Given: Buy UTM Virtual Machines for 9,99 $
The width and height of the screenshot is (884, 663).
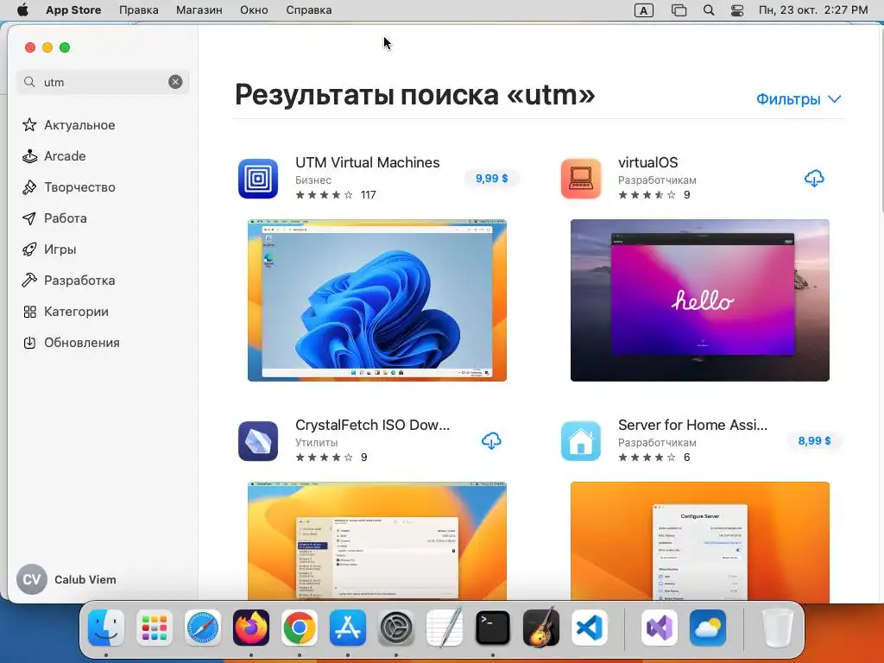Looking at the screenshot, I should [491, 178].
